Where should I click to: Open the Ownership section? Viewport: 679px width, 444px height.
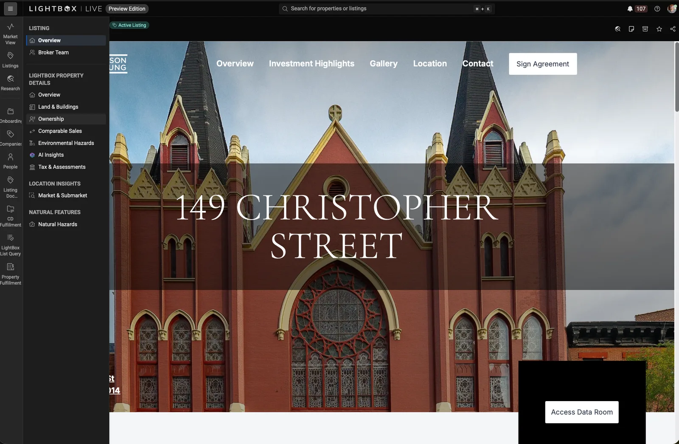point(66,119)
